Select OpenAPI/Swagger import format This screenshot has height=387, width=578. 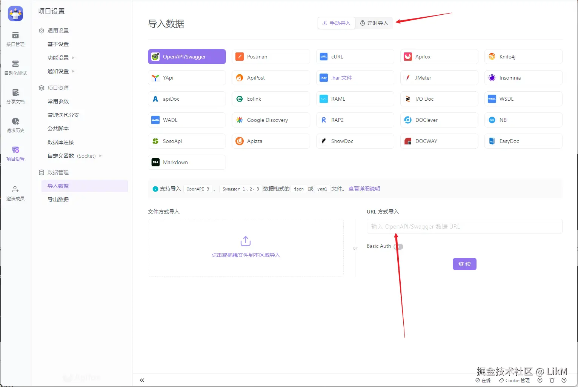pos(187,57)
